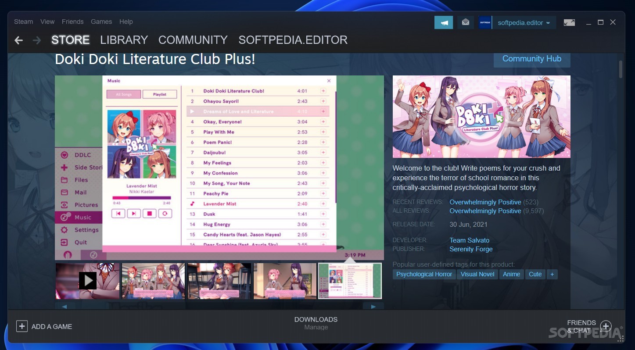This screenshot has height=350, width=635.
Task: Open the View menu
Action: [47, 21]
